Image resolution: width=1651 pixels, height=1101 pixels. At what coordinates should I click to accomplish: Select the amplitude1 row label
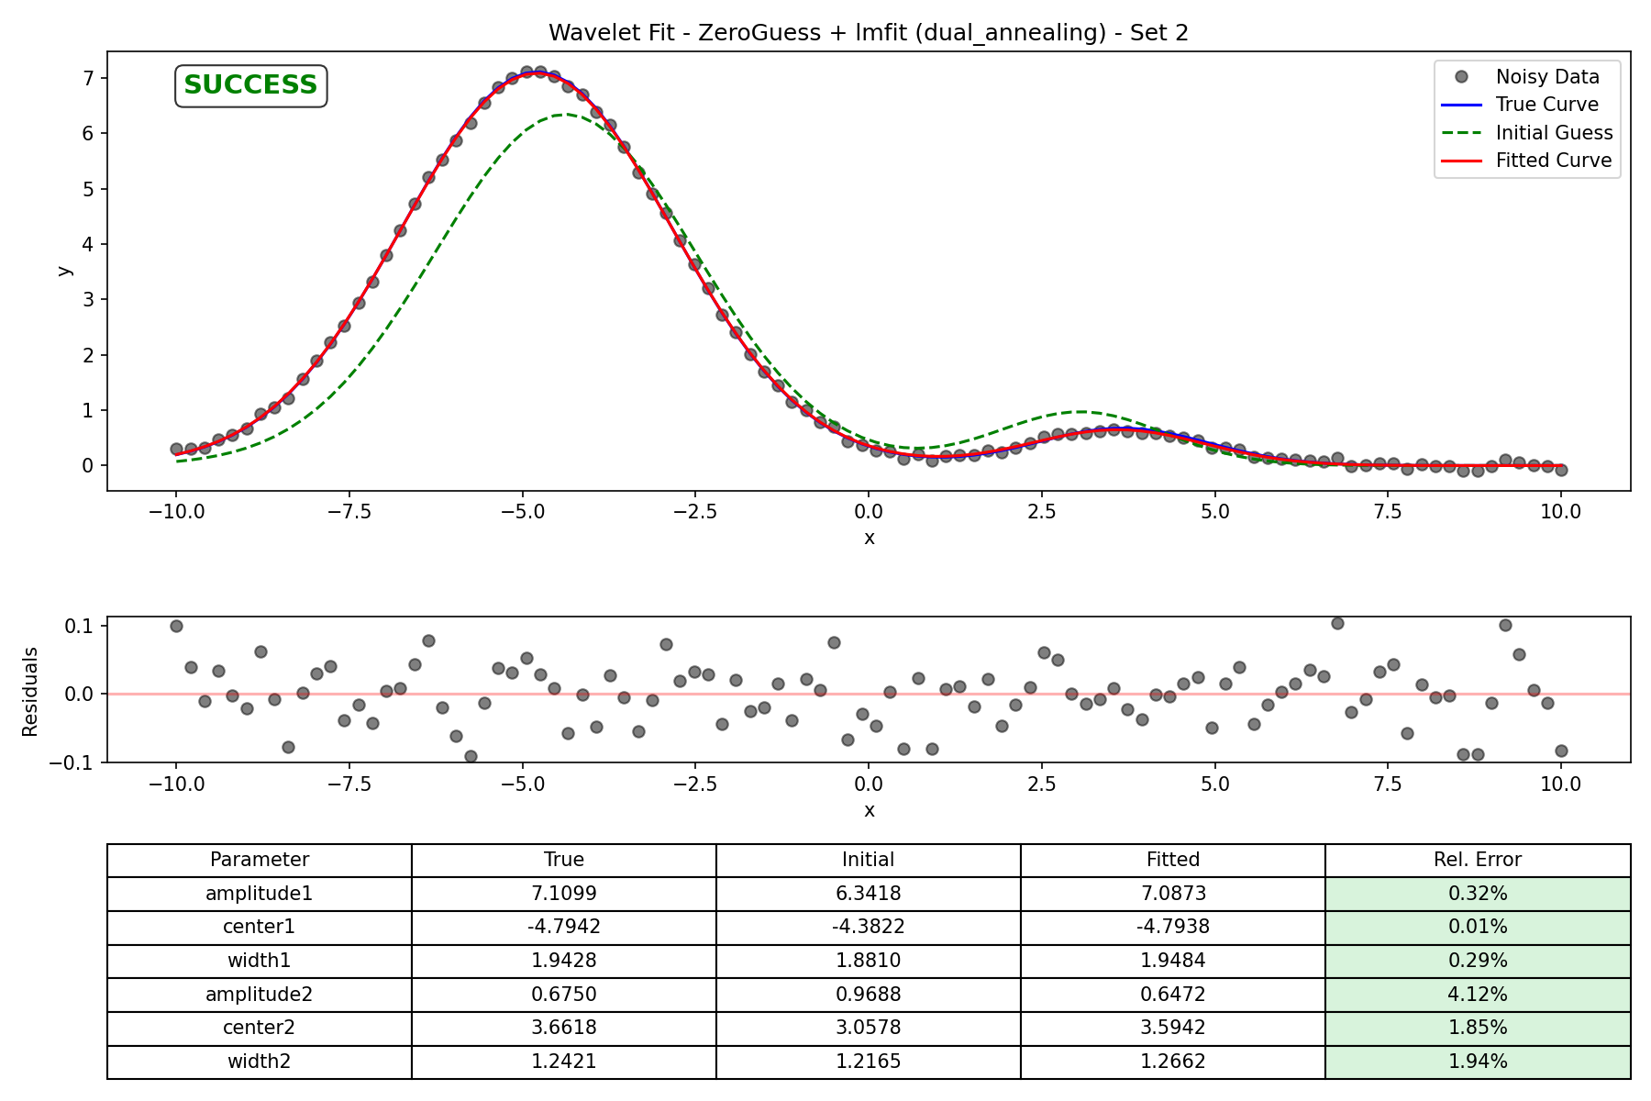point(260,894)
